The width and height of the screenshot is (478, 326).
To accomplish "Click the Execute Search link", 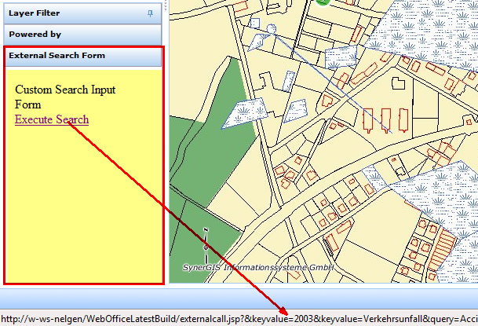I will [x=52, y=119].
